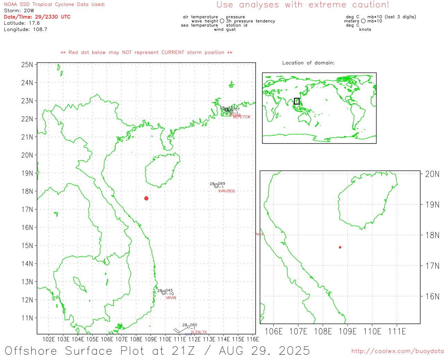
Task: Click the black domain box on world map
Action: [x=297, y=101]
